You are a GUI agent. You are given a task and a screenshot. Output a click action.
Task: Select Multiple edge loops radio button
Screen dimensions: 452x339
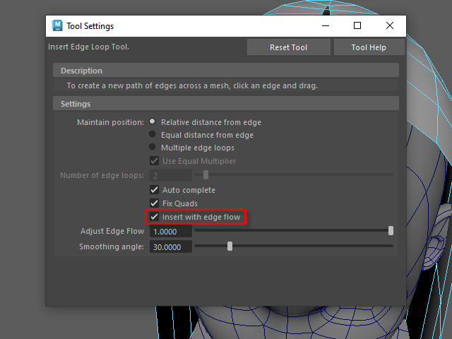(x=152, y=148)
